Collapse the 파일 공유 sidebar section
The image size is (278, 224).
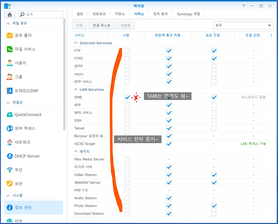[x=8, y=23]
